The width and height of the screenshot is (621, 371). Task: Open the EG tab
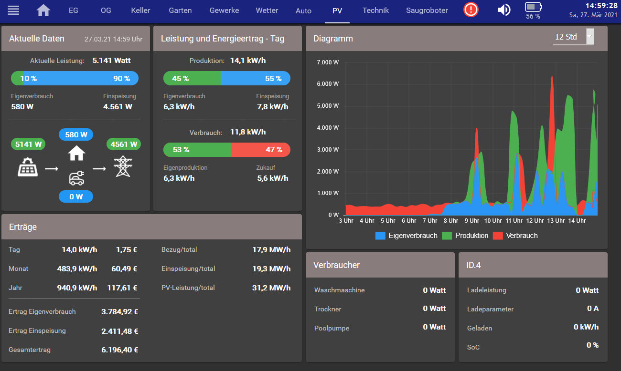(x=73, y=10)
